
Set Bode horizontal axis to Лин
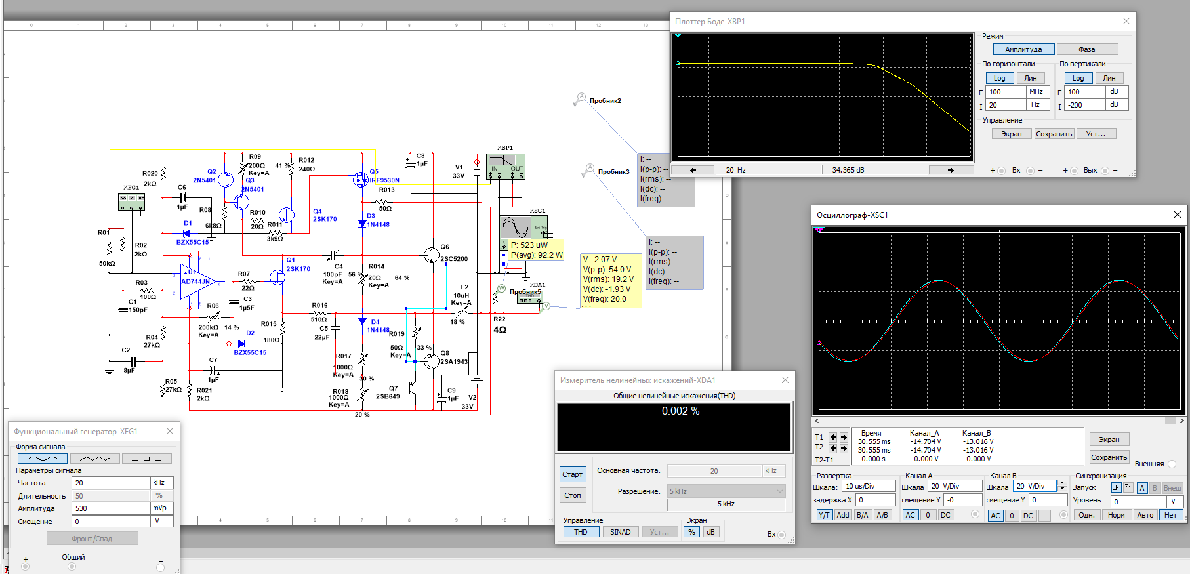[x=1031, y=78]
